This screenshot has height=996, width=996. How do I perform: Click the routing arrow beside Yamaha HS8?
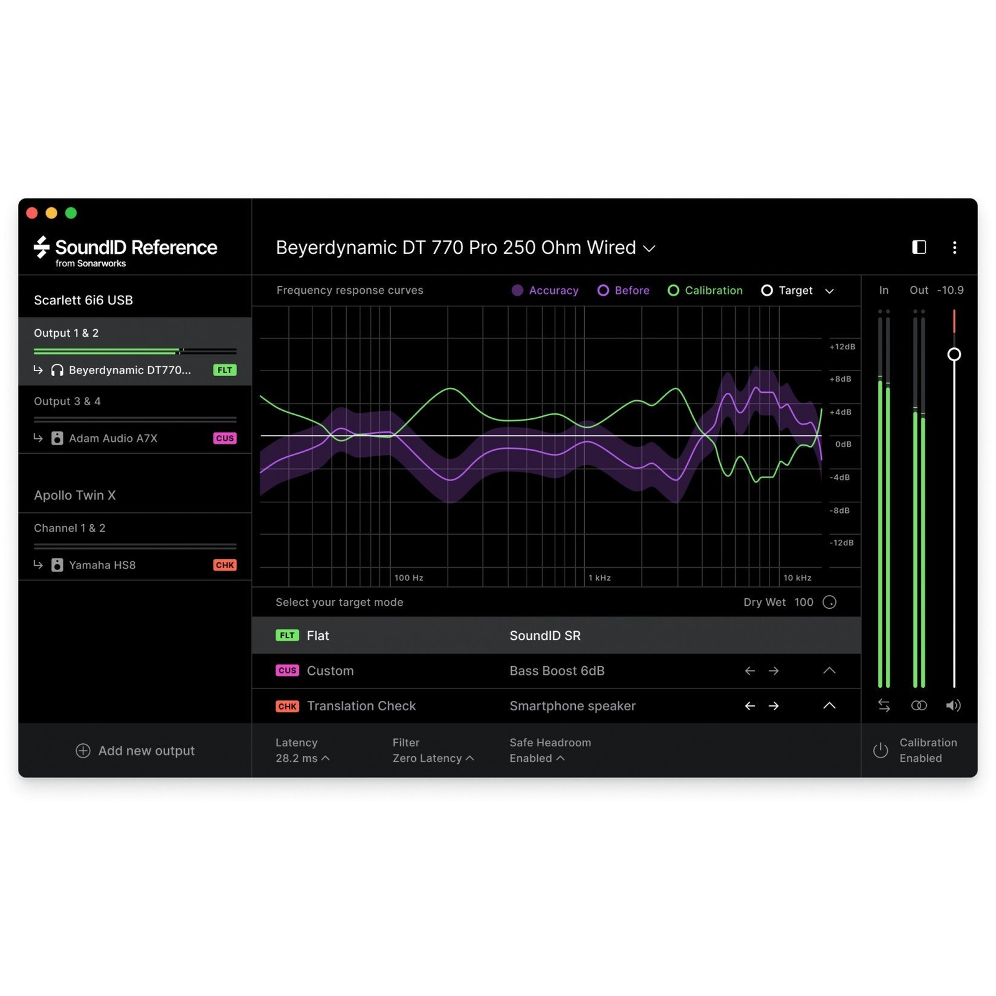(38, 565)
